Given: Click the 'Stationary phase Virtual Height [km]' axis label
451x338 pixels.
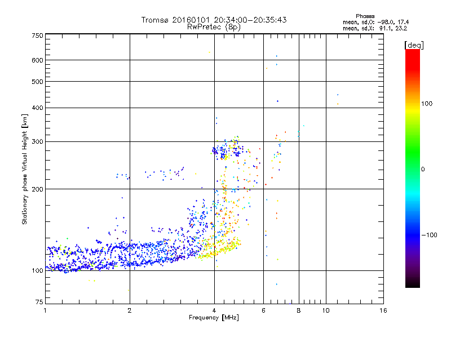Looking at the screenshot, I should [25, 170].
